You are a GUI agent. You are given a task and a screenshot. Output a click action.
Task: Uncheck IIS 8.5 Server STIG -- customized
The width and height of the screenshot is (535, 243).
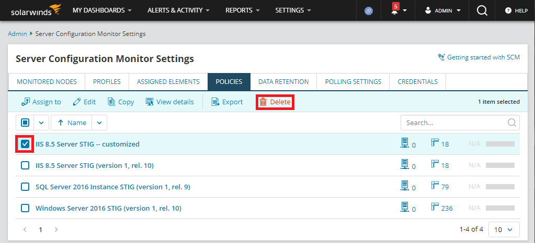click(x=25, y=144)
